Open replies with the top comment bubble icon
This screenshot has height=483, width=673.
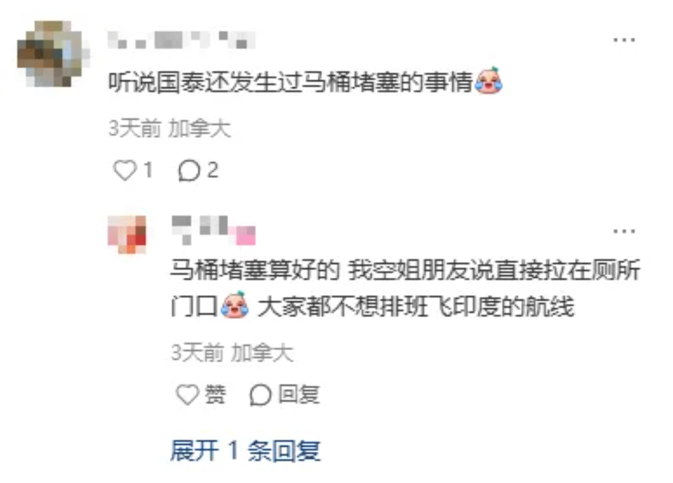point(189,171)
